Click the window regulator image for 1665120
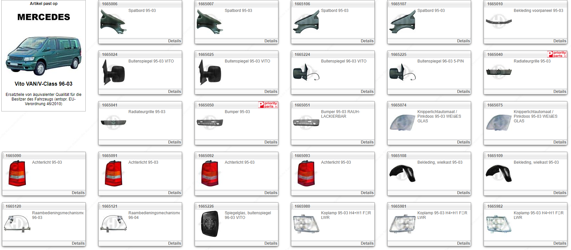This screenshot has width=571, height=250. click(17, 223)
